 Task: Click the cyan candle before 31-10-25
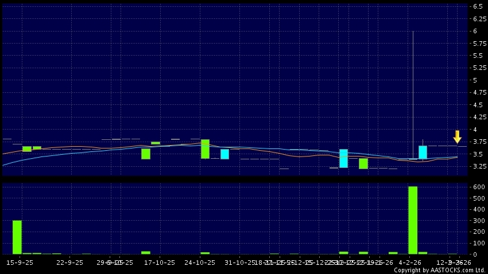tap(224, 154)
